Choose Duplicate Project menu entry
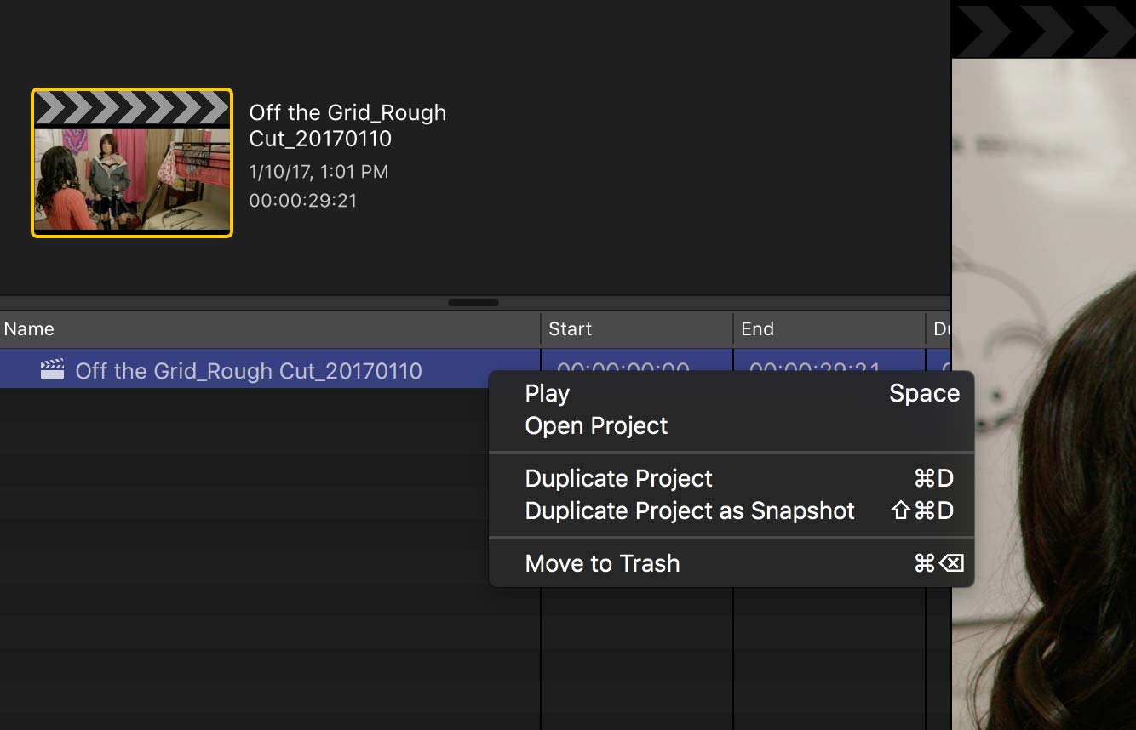1136x730 pixels. click(x=732, y=479)
